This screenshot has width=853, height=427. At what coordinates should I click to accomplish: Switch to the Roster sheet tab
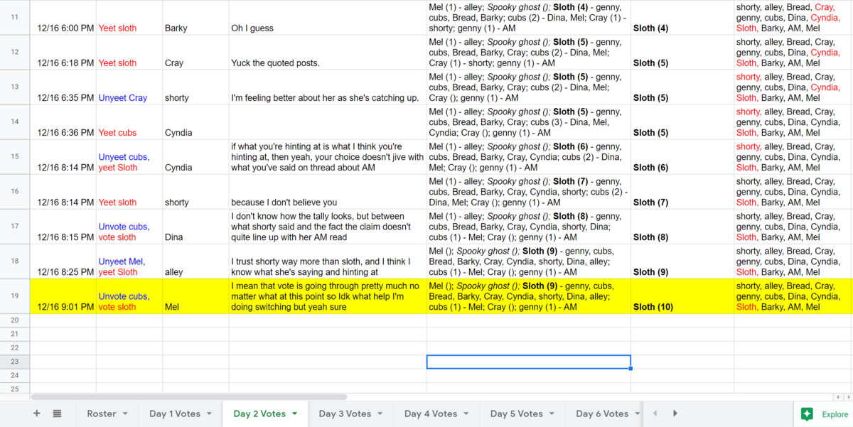pos(101,414)
